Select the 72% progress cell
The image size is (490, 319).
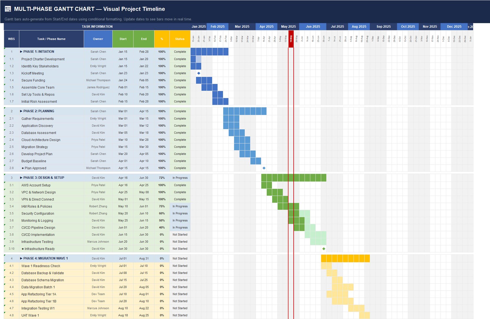coord(162,178)
